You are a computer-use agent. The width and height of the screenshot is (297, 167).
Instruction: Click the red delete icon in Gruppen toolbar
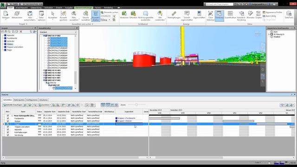21,32
